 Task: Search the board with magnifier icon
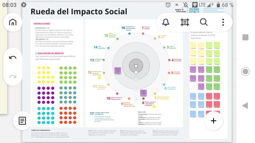coord(204,22)
